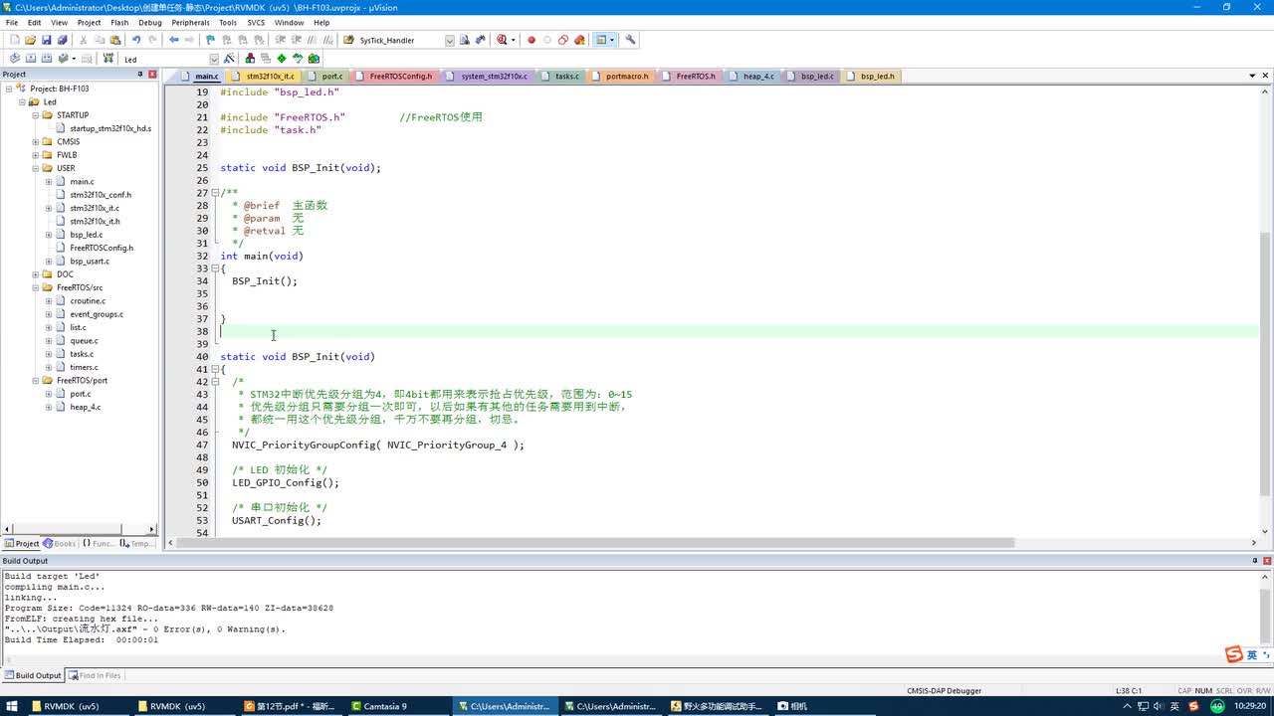Select FreeRTOSConfig.h in project tree
The height and width of the screenshot is (716, 1274).
coord(101,248)
